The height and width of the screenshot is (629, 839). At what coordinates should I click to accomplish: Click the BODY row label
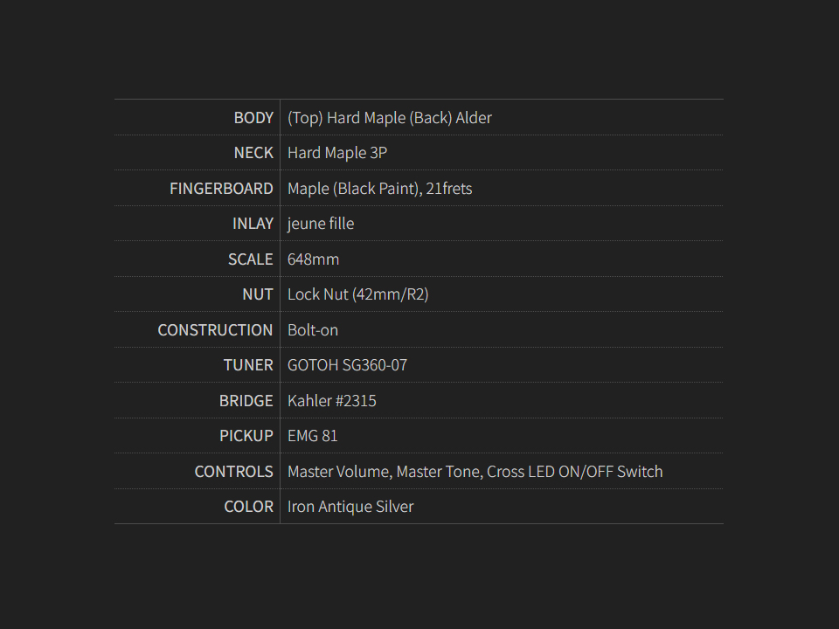[x=253, y=118]
